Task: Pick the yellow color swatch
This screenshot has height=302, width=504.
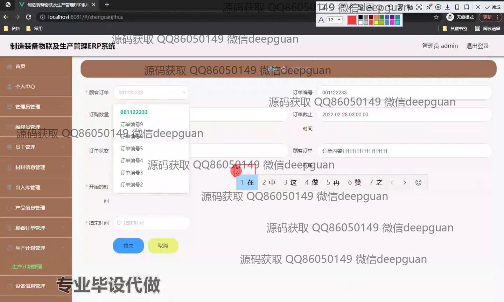Action: point(376,22)
